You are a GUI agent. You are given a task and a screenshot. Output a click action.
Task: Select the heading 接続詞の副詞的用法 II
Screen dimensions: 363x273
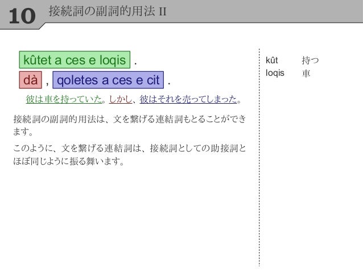coord(108,11)
